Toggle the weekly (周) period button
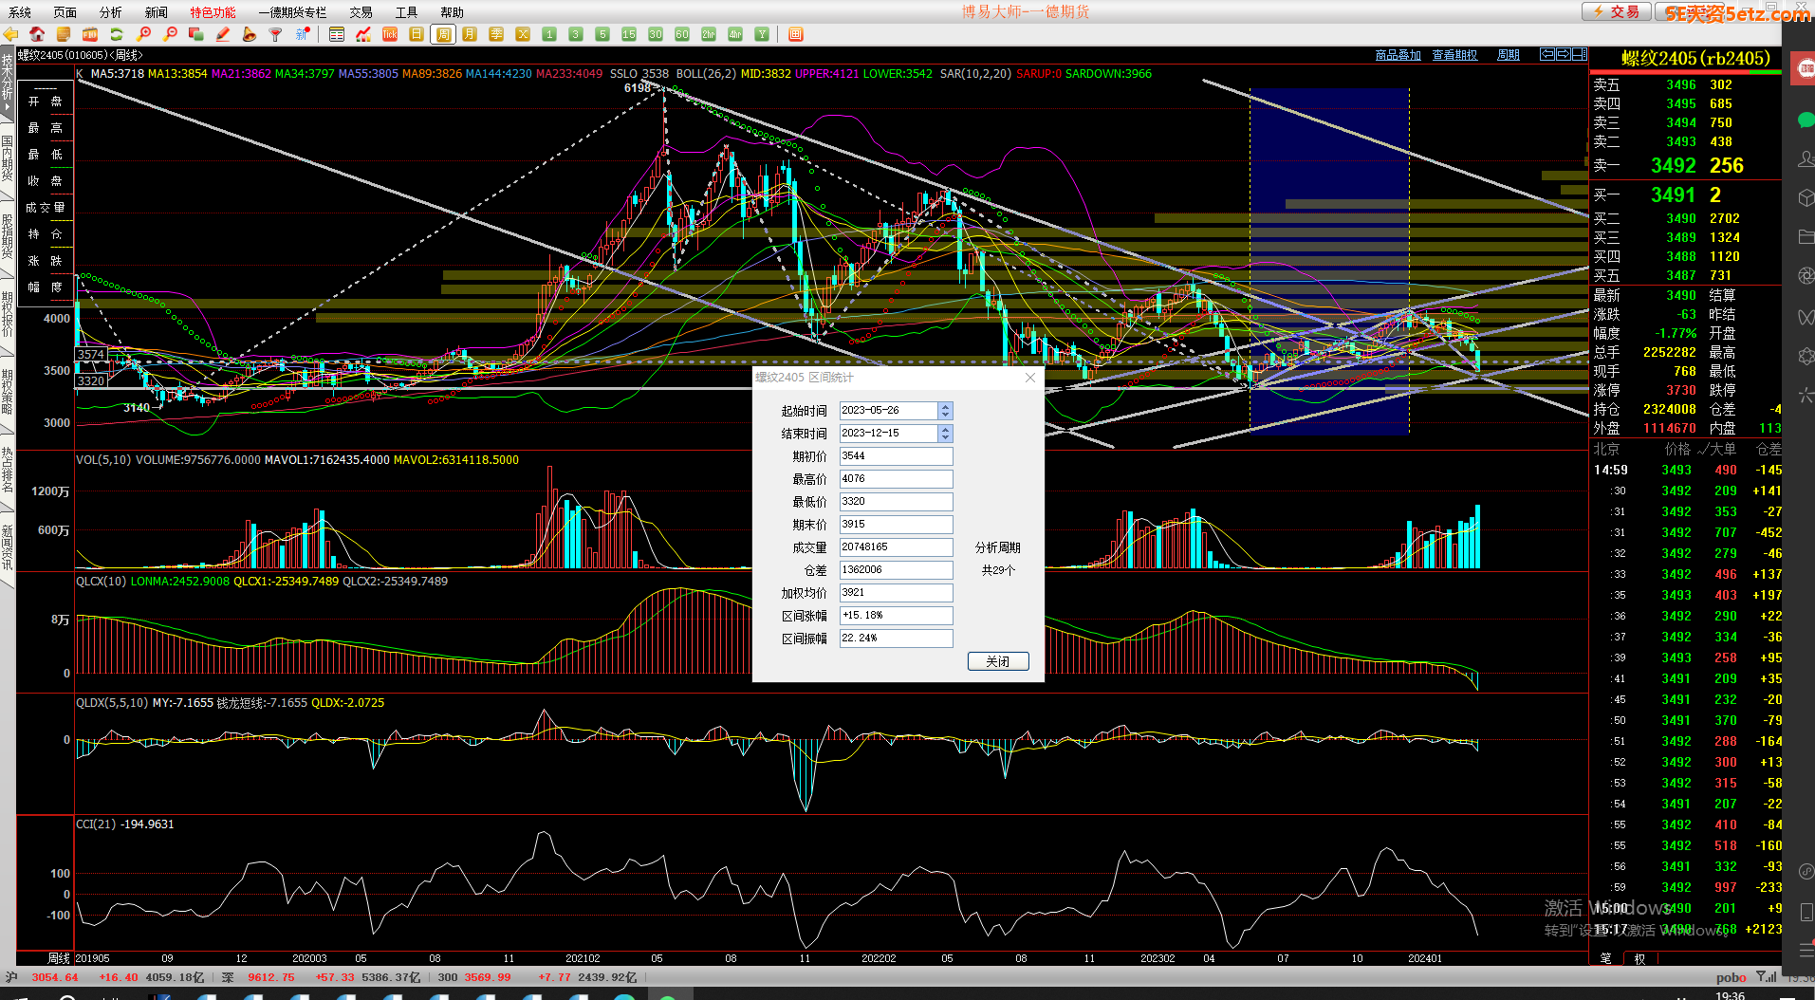The height and width of the screenshot is (1000, 1815). pyautogui.click(x=443, y=34)
